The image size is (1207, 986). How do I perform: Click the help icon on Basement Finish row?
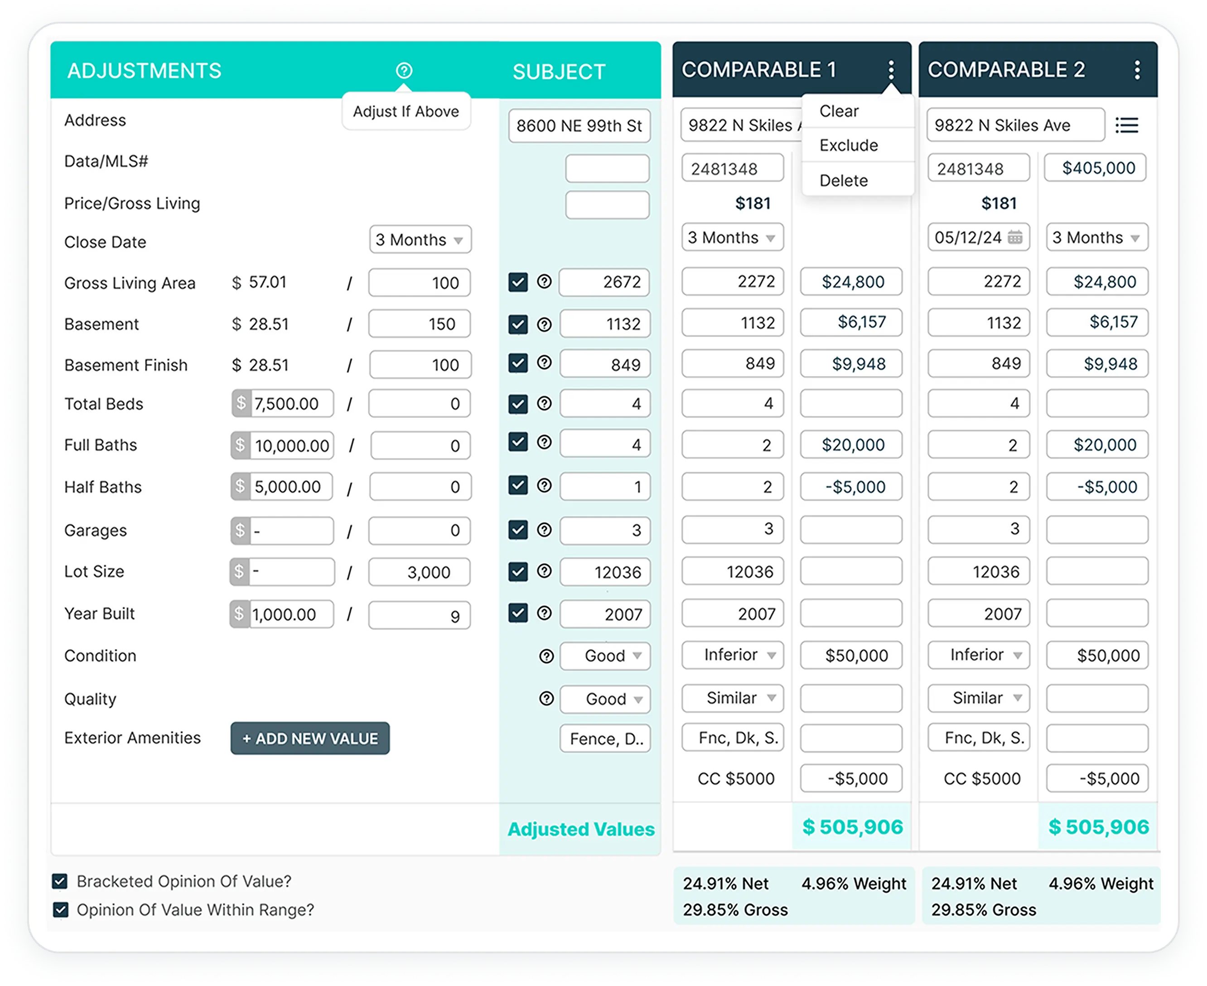click(x=544, y=362)
